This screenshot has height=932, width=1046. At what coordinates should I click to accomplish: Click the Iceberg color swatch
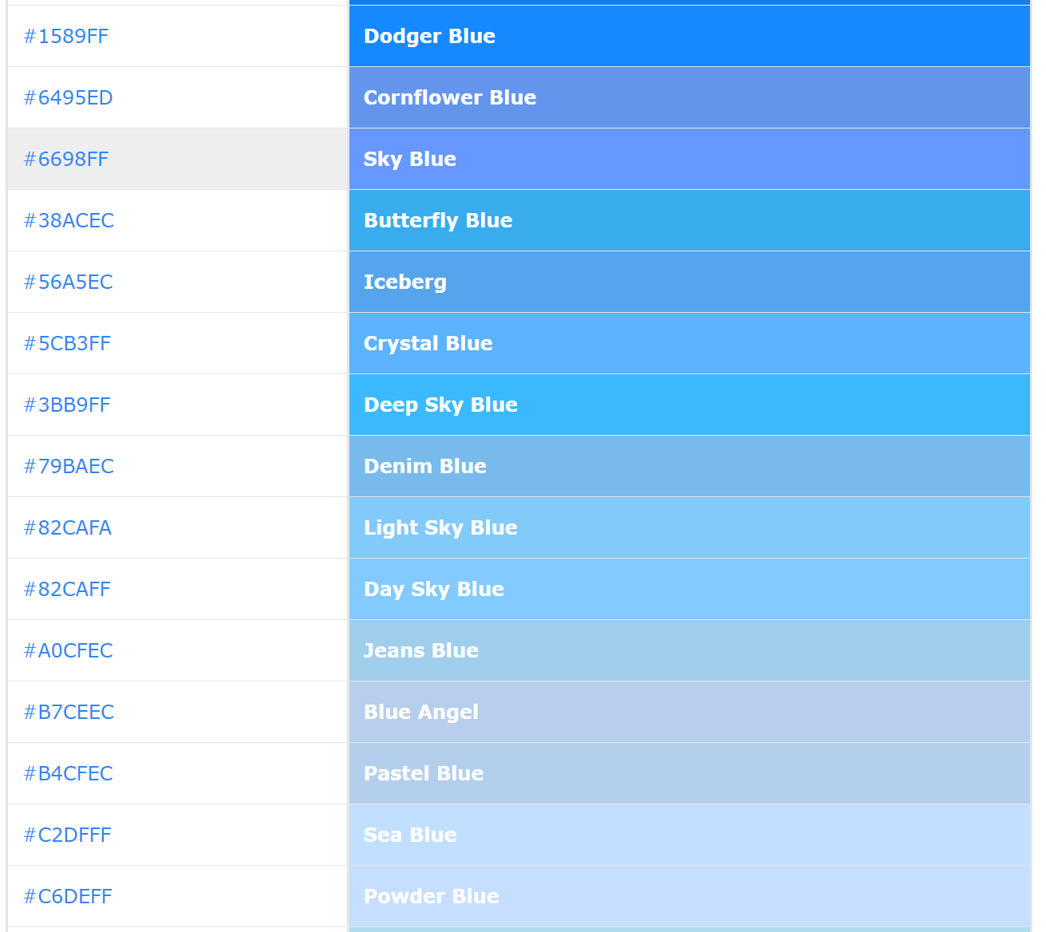[689, 282]
